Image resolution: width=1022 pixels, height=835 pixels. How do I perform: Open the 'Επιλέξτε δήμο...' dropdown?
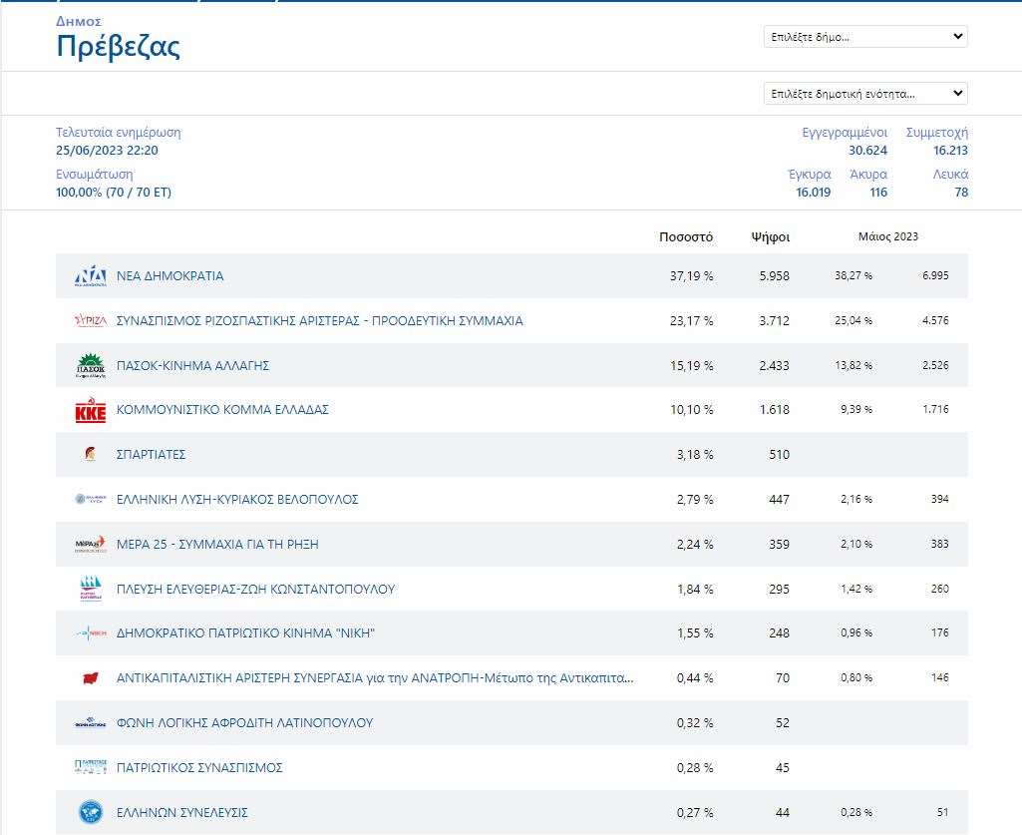pyautogui.click(x=865, y=37)
